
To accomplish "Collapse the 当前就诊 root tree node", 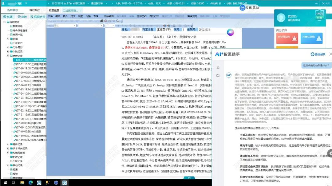I will click(5, 22).
